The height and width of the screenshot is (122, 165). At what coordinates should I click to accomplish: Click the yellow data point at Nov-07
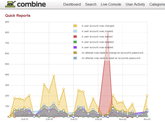pyautogui.click(x=147, y=96)
